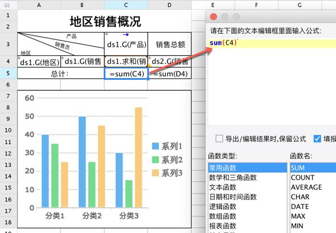The height and width of the screenshot is (233, 336).
Task: Click the select-all corner of the spreadsheet
Action: (7, 5)
